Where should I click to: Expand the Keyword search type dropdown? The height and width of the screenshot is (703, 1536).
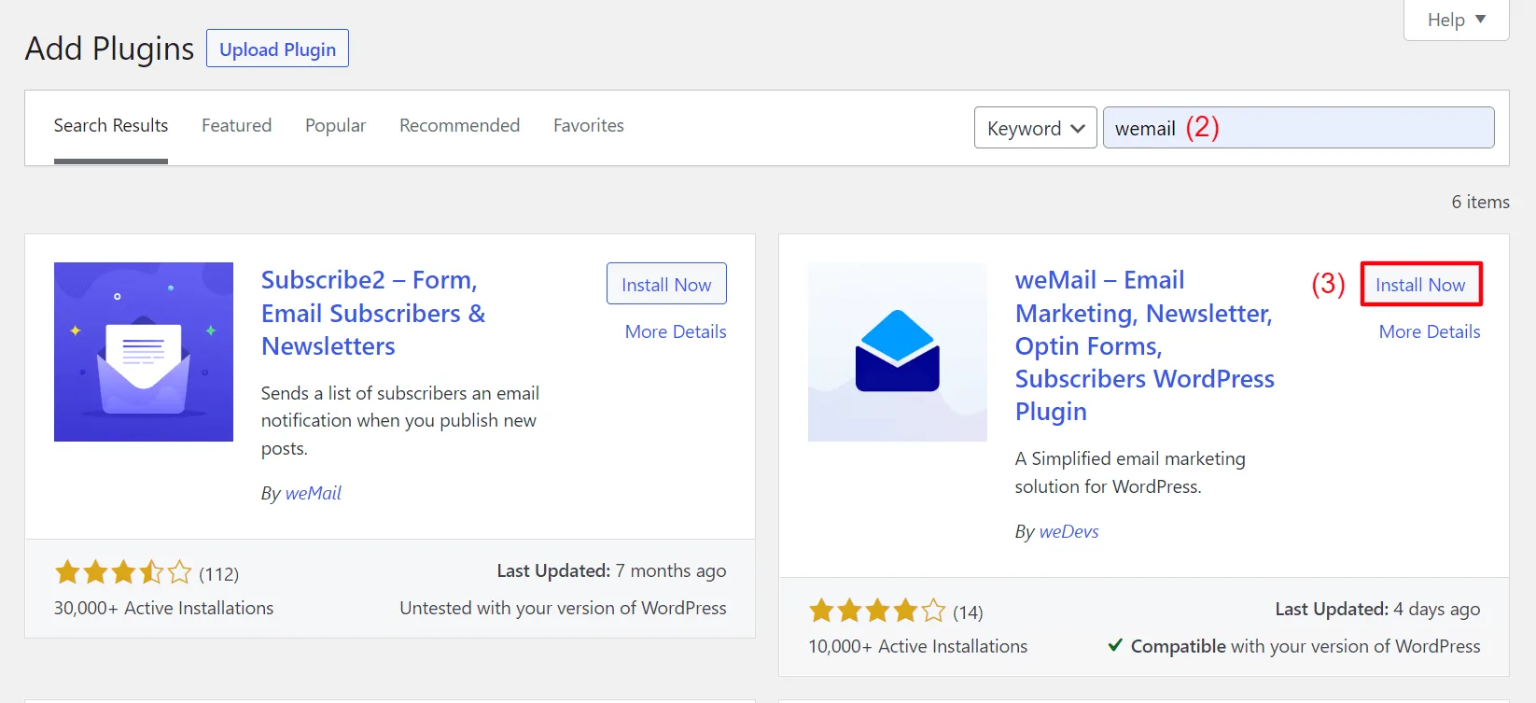[1036, 128]
